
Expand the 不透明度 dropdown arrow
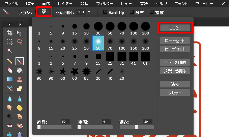coord(89,12)
